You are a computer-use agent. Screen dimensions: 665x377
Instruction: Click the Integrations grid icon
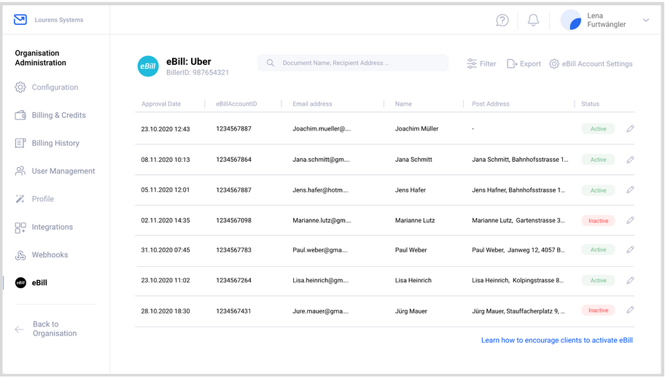click(20, 228)
